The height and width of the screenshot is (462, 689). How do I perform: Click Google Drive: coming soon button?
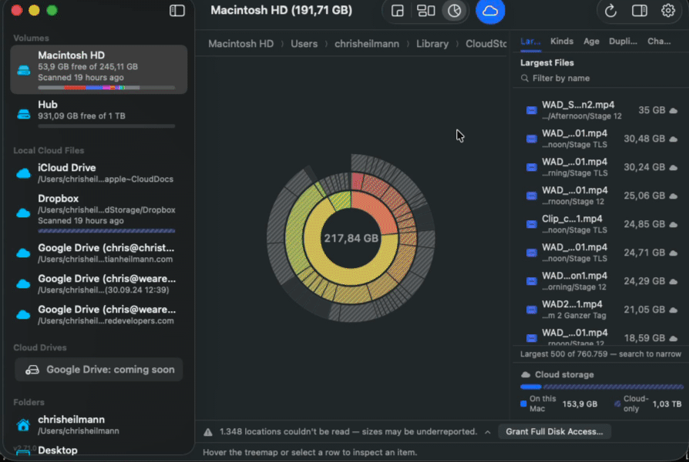point(99,370)
